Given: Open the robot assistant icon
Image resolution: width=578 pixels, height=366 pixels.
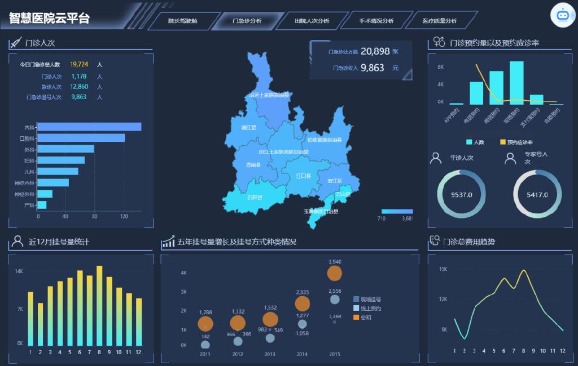Looking at the screenshot, I should (562, 15).
